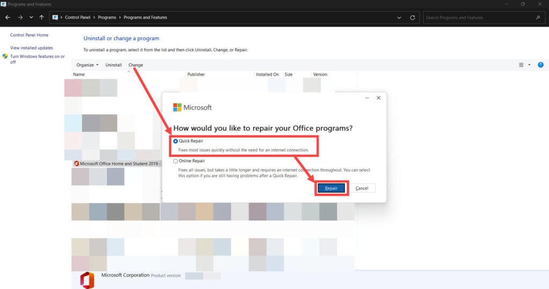Select Programs in breadcrumb path
Viewport: 549px width, 289px height.
click(x=107, y=18)
